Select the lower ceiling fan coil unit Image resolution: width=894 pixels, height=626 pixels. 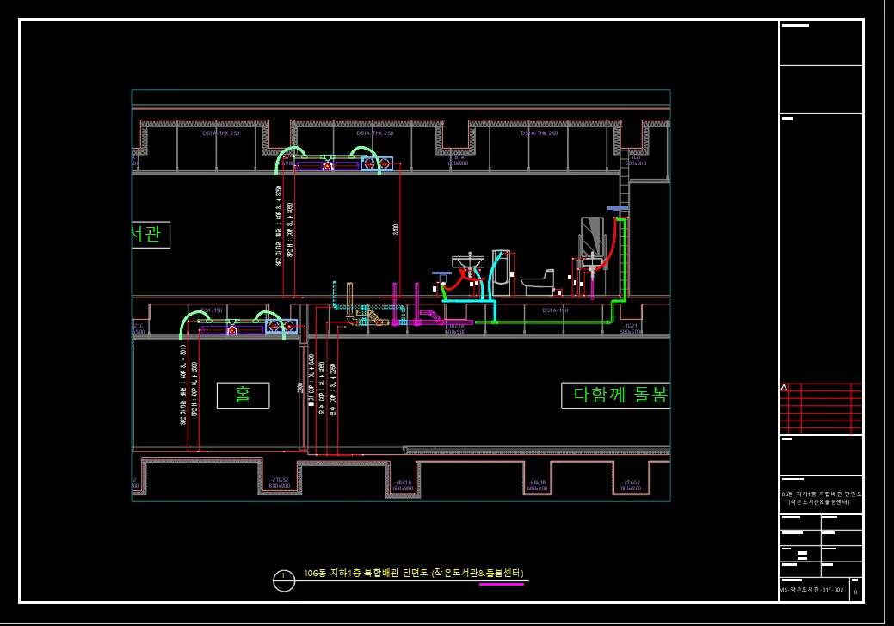(x=232, y=327)
